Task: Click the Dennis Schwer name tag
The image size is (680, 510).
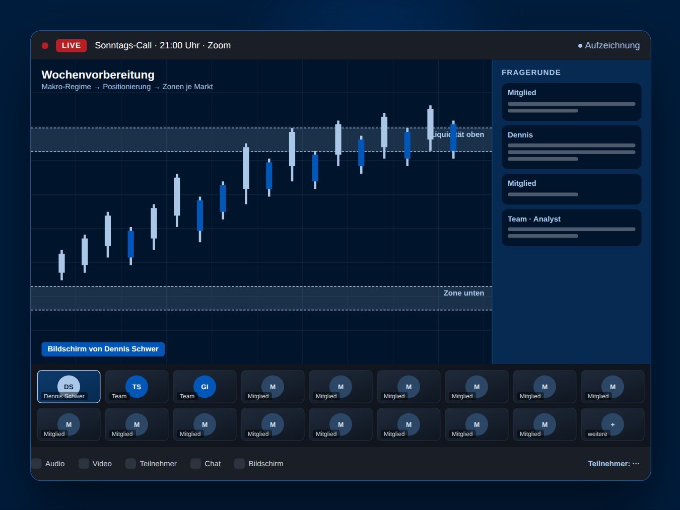Action: point(64,396)
